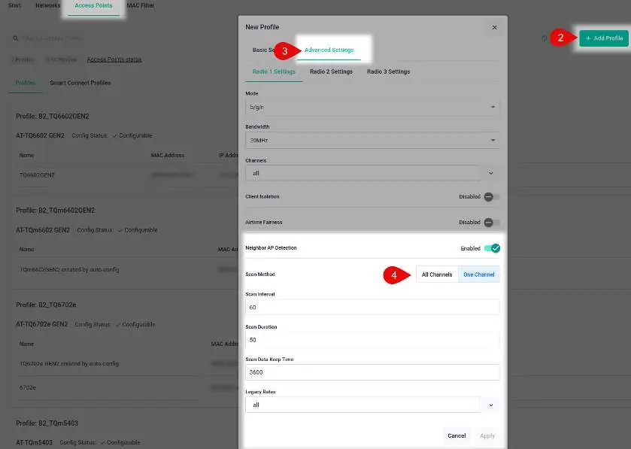
Task: Click the Scan Interval input field
Action: [372, 308]
